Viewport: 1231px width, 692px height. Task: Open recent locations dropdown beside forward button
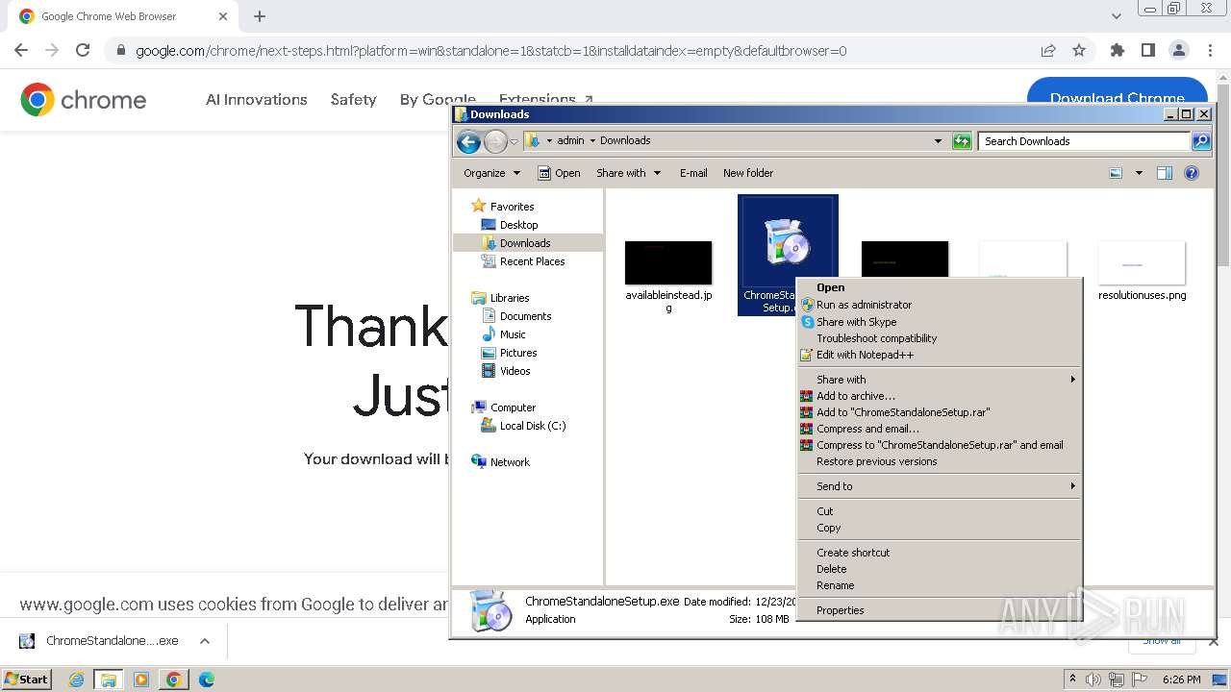click(514, 142)
